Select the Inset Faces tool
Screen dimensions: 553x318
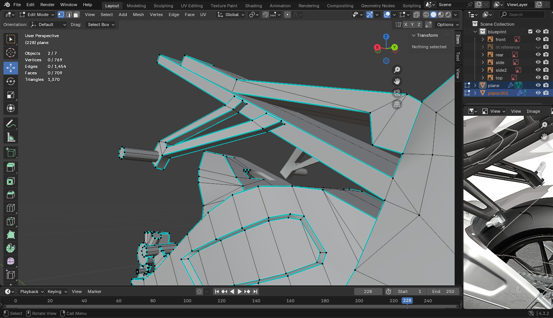(11, 181)
